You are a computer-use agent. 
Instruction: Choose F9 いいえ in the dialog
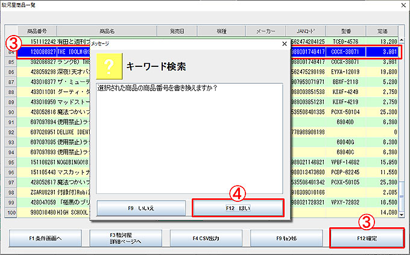140,207
